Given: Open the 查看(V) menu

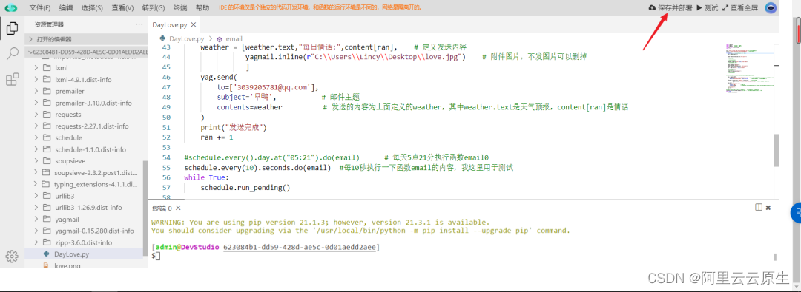Looking at the screenshot, I should pyautogui.click(x=122, y=7).
